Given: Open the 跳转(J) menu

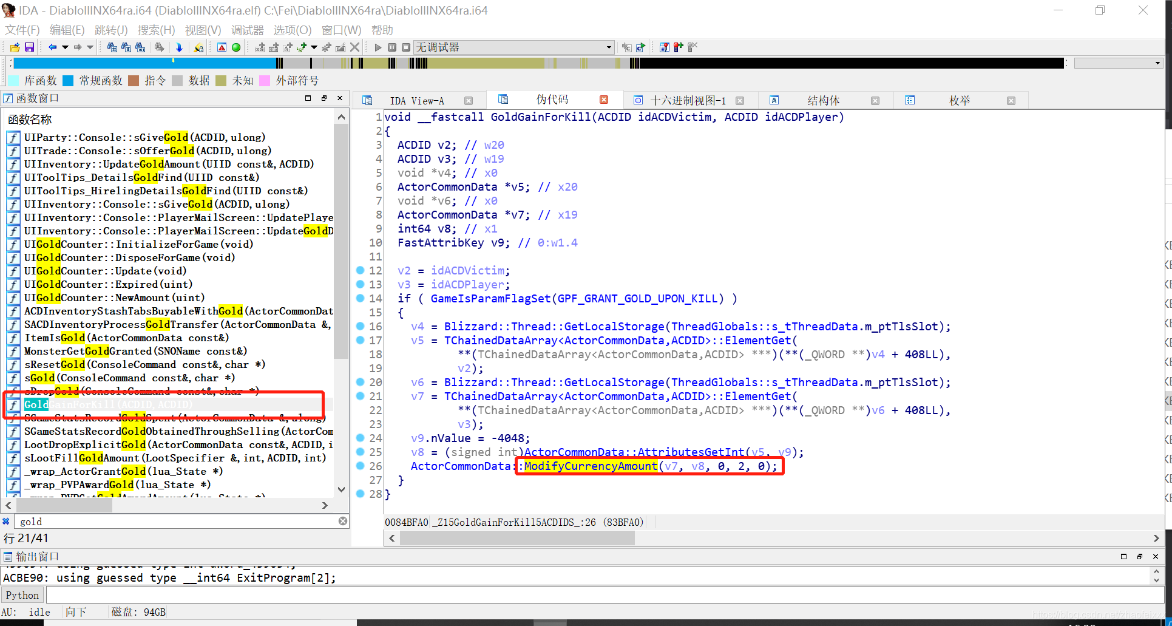Looking at the screenshot, I should coord(111,30).
